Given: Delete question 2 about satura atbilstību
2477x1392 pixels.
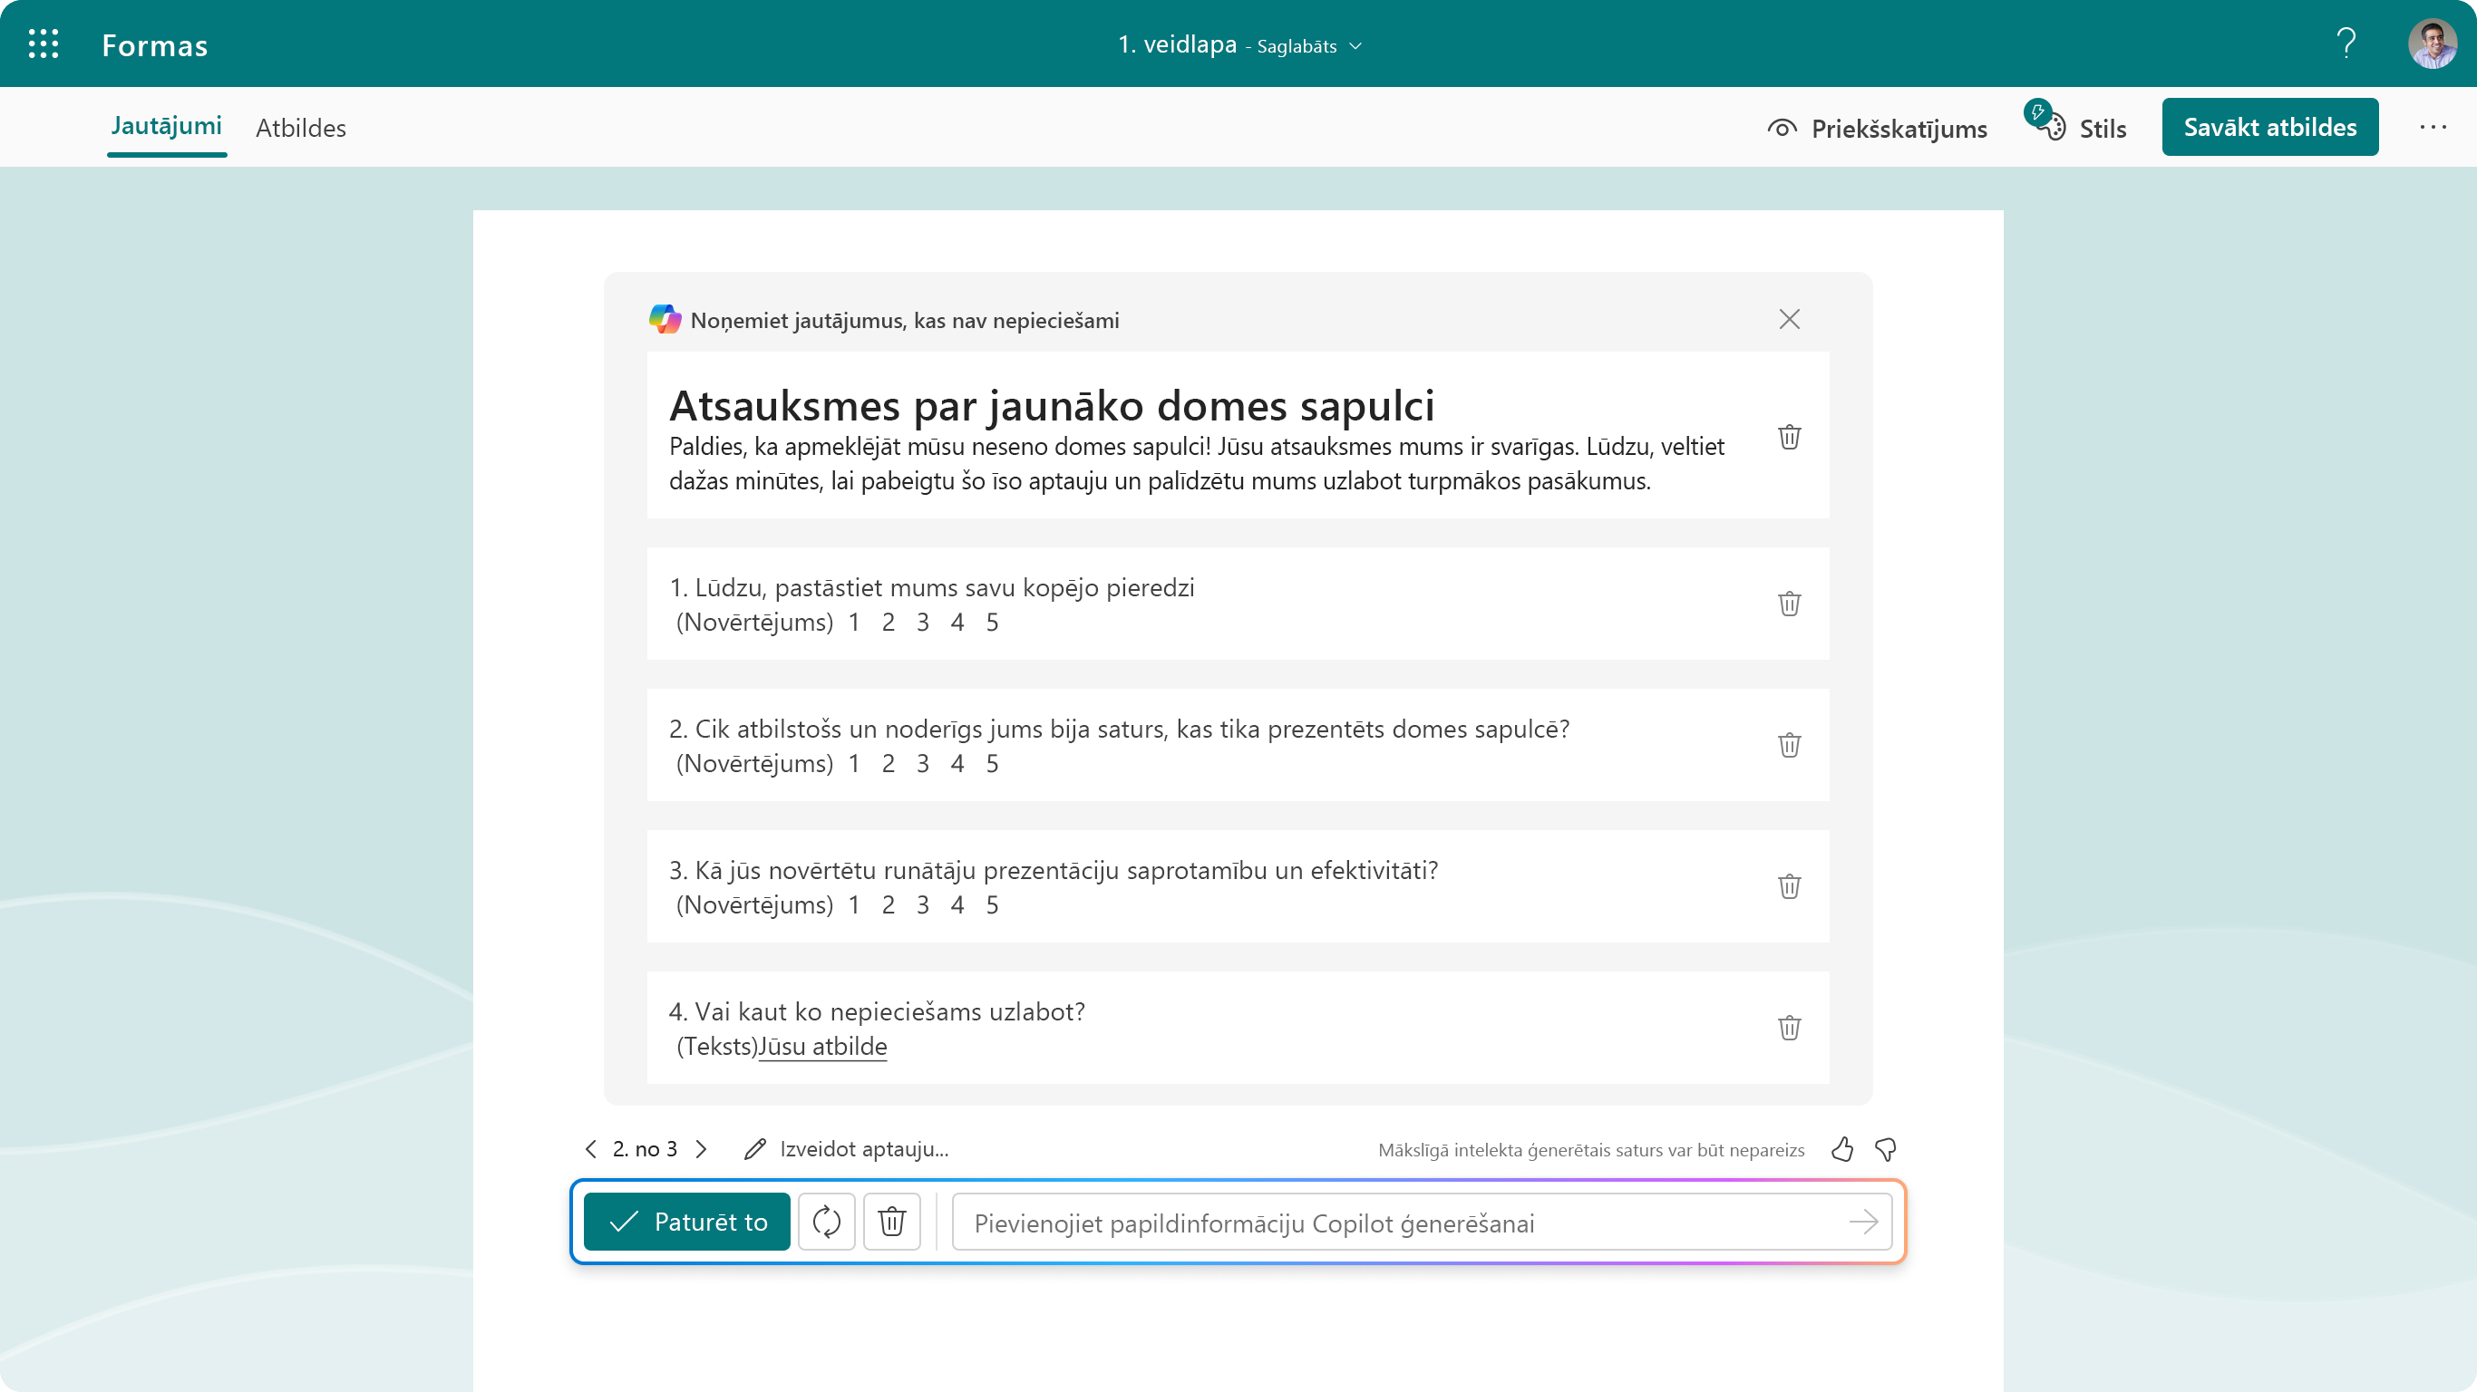Looking at the screenshot, I should point(1790,745).
